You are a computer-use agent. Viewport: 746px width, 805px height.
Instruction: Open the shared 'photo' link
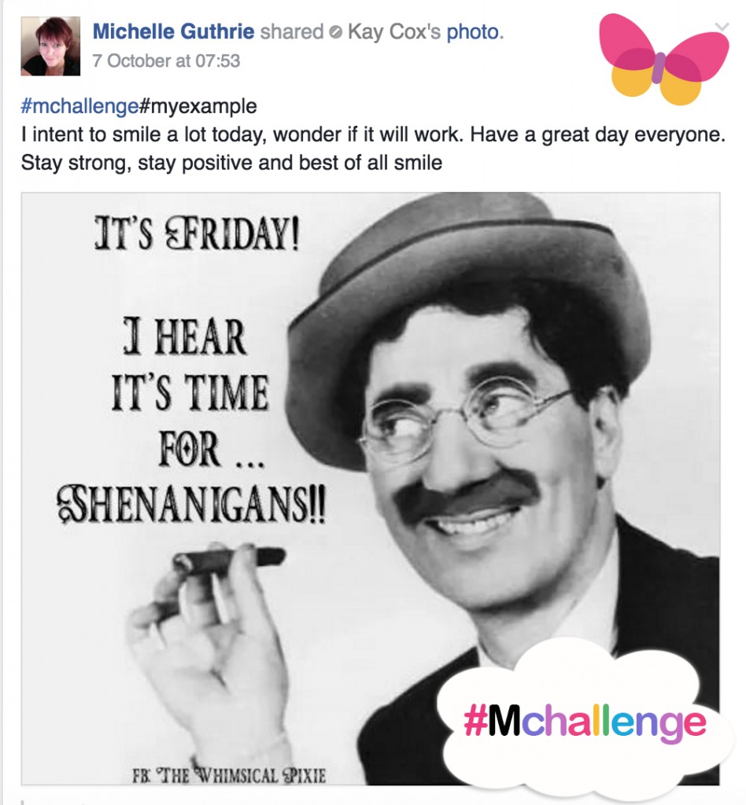pyautogui.click(x=473, y=31)
